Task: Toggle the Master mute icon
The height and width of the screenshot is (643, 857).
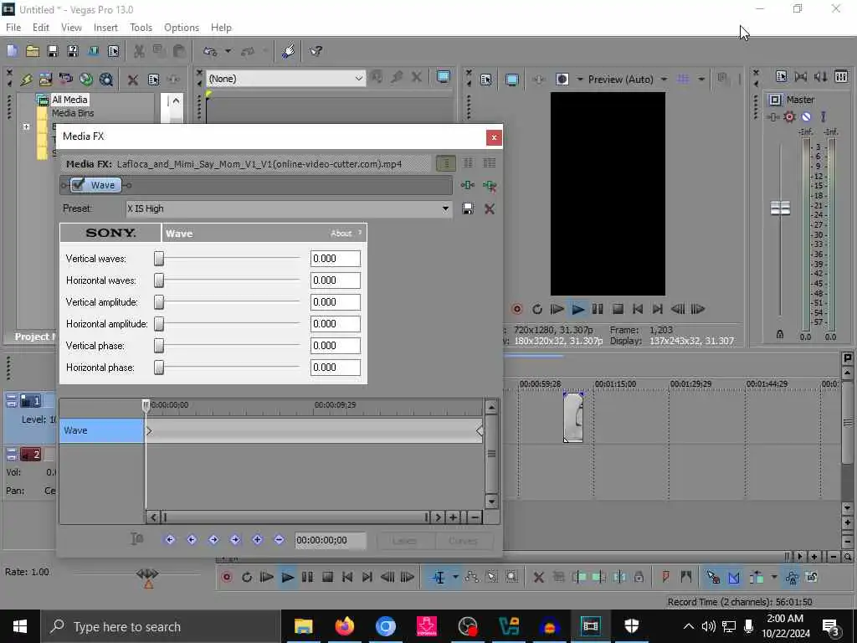Action: (x=806, y=116)
